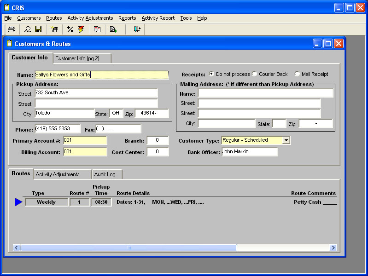Image resolution: width=368 pixels, height=276 pixels.
Task: Switch to Customer Info (pg 2) tab
Action: coord(82,58)
